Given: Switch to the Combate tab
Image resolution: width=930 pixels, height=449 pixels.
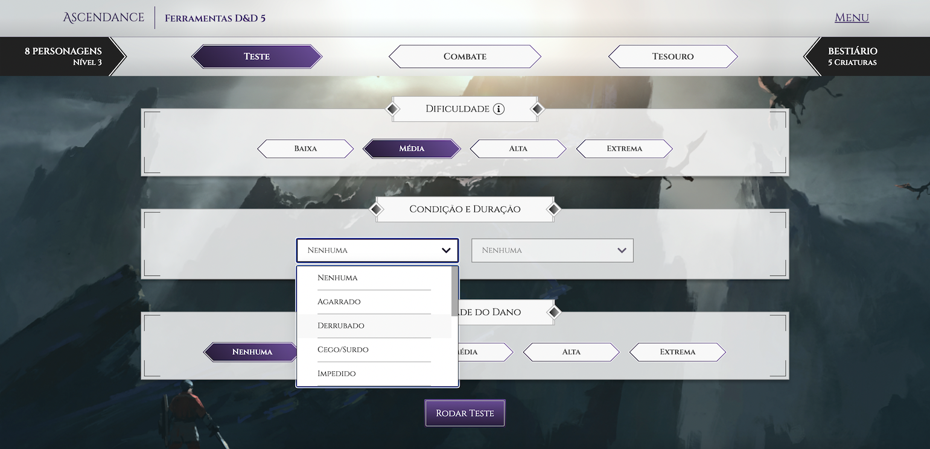Looking at the screenshot, I should (465, 56).
